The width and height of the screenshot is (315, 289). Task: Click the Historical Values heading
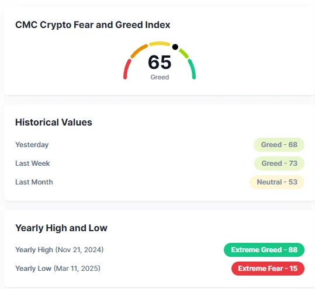(54, 123)
